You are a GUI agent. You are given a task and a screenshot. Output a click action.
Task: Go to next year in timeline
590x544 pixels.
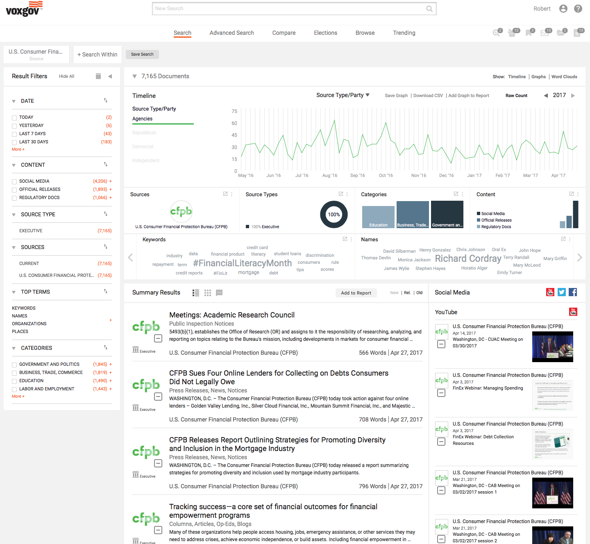click(x=573, y=95)
